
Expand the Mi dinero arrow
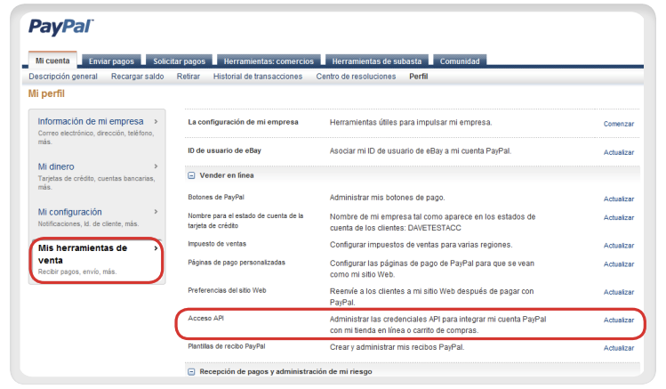coord(156,166)
